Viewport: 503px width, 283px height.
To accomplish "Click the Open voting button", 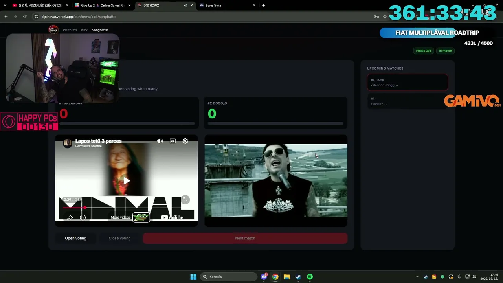I will coord(75,238).
